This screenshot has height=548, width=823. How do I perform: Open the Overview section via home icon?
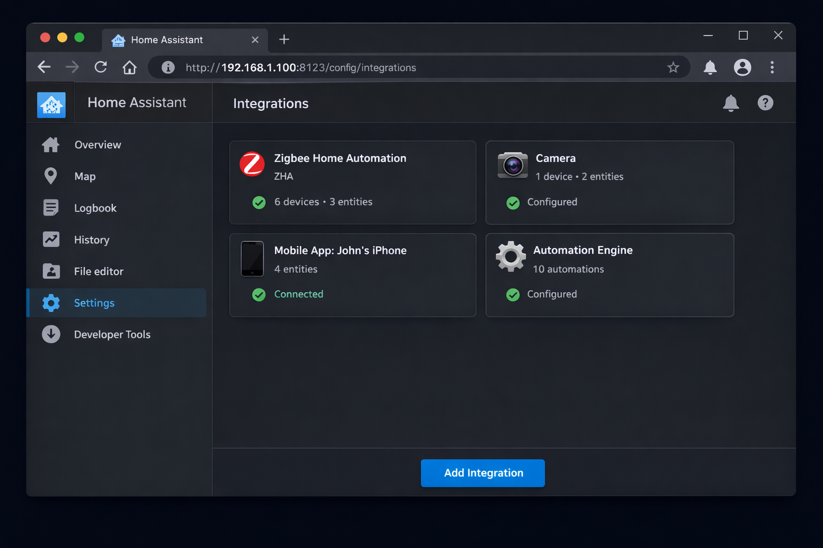coord(51,144)
